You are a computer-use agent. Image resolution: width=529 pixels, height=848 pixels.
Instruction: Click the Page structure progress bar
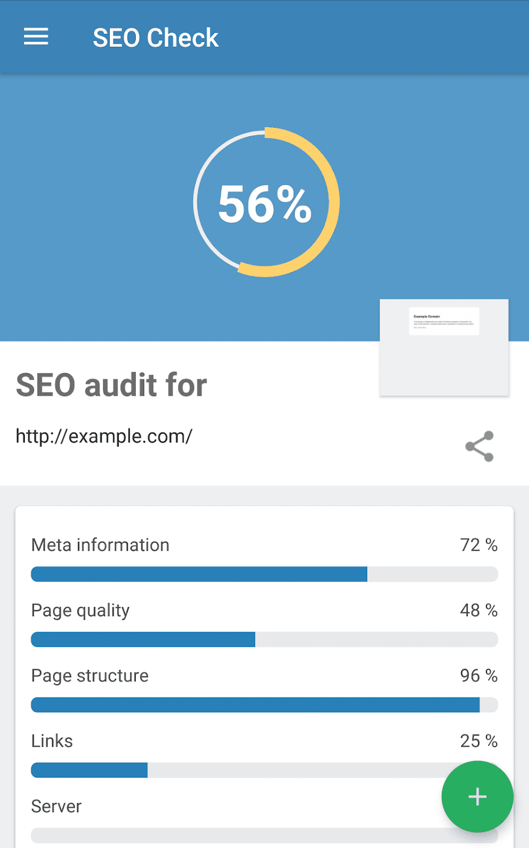click(x=264, y=705)
